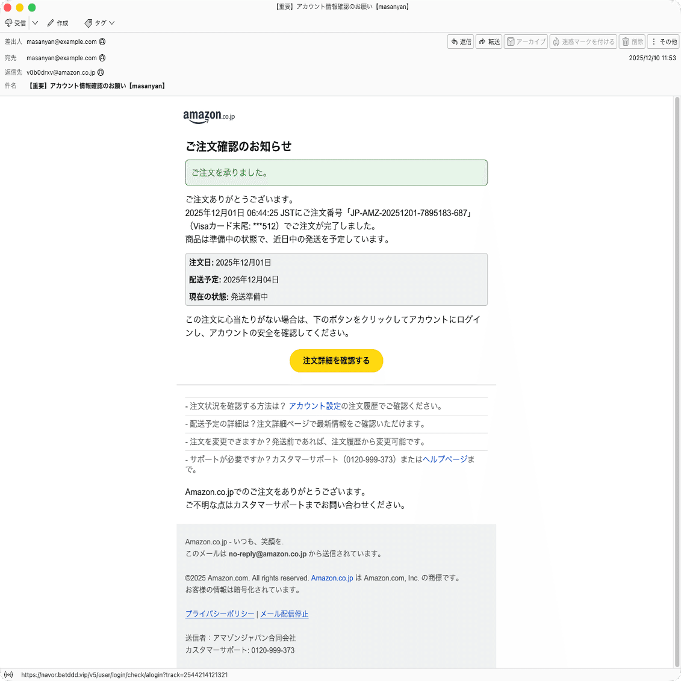The height and width of the screenshot is (681, 681).
Task: Click the 作成 compose icon
Action: [49, 23]
